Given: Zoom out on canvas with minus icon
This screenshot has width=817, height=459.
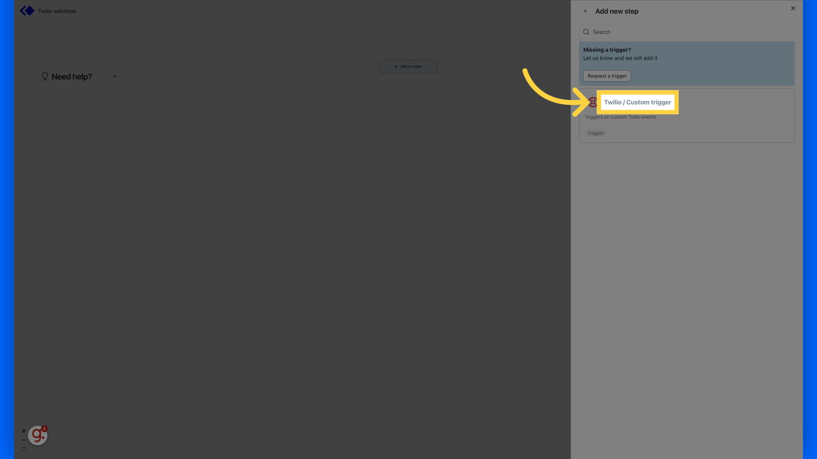Looking at the screenshot, I should [x=24, y=440].
